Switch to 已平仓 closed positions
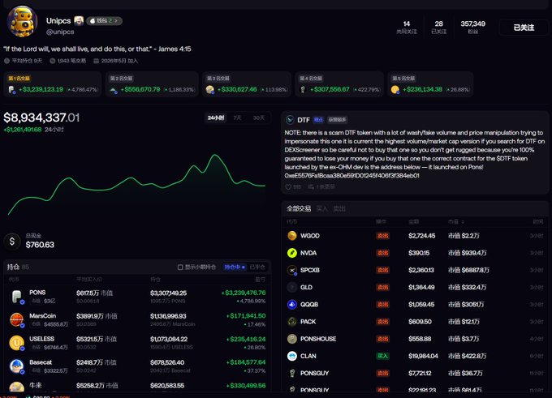Viewport: 552px width, 398px height. pos(257,267)
